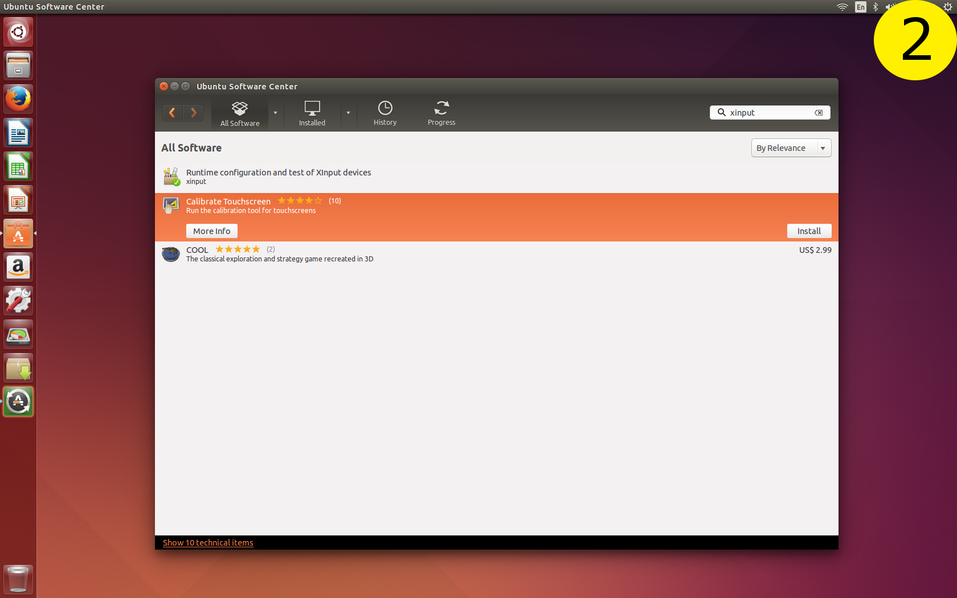Click the xinput search field
This screenshot has height=598, width=957.
[x=770, y=113]
